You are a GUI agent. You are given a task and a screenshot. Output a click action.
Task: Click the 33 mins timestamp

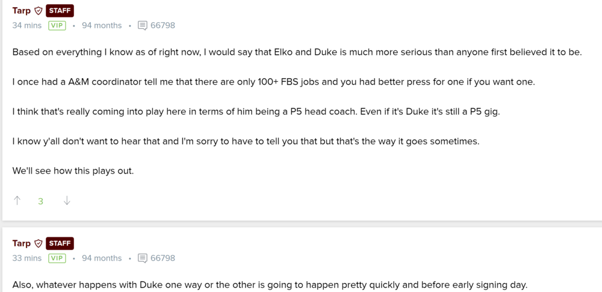click(26, 258)
